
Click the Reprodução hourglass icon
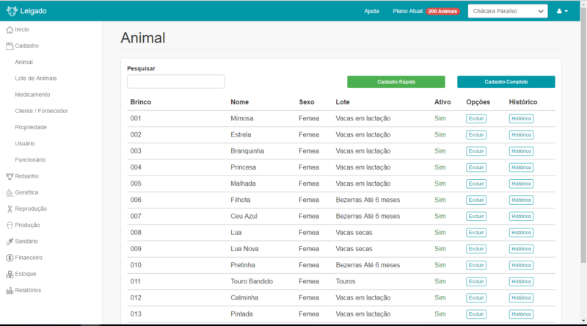tap(10, 209)
